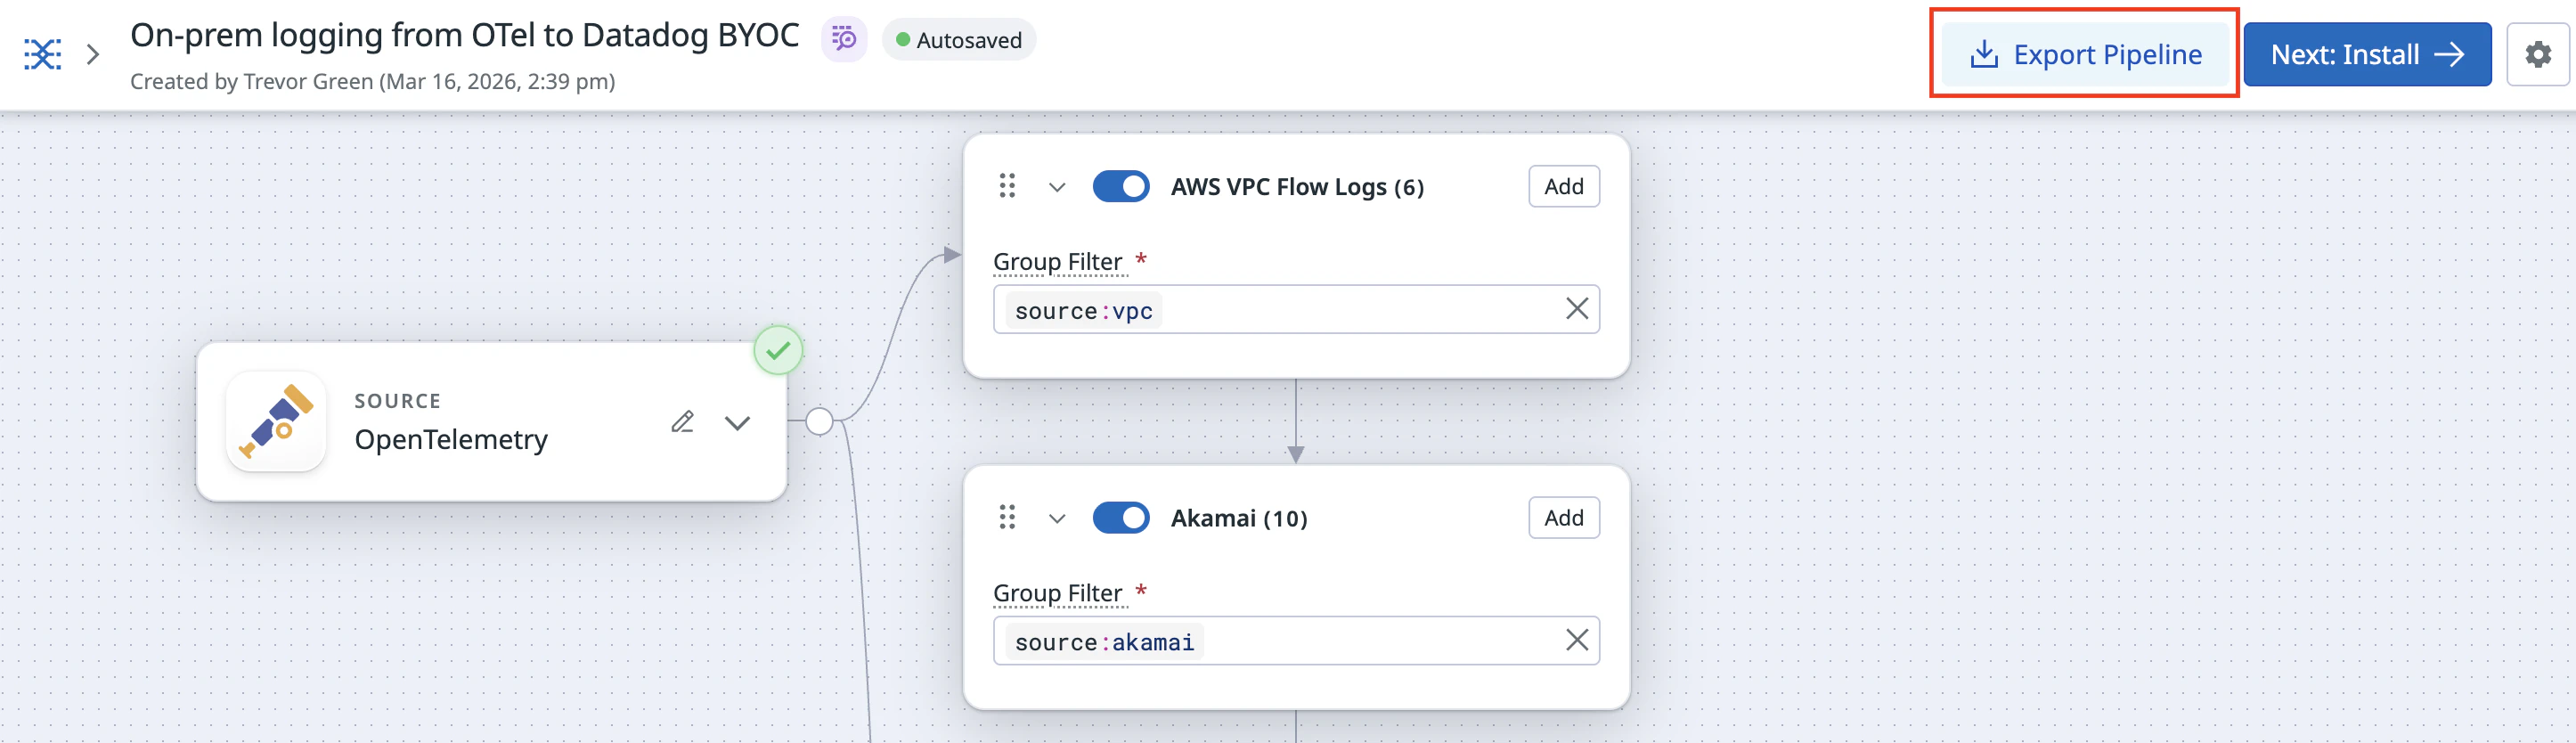
Task: Clear the source:vpc filter with X
Action: click(x=1576, y=309)
